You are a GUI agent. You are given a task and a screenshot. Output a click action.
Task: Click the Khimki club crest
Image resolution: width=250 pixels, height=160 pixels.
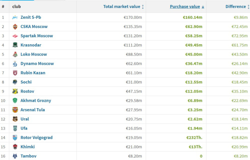click(15, 147)
